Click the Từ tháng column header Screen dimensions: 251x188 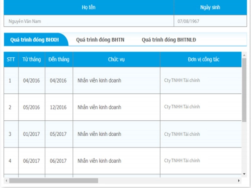tap(32, 59)
